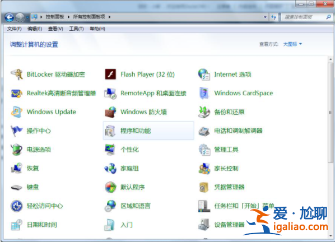Click the Windows 防火墙 brick wall icon

(110, 112)
